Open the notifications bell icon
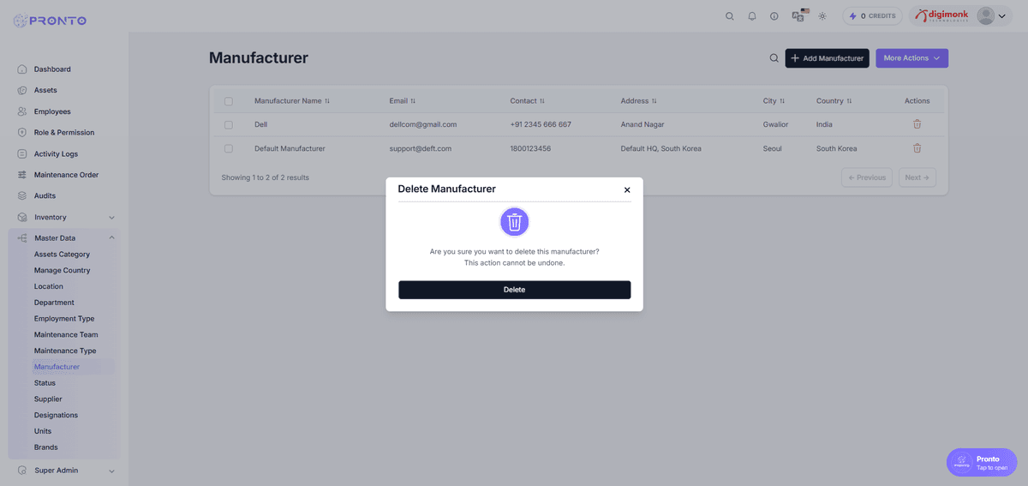Screen dimensions: 1028x486 tap(752, 16)
